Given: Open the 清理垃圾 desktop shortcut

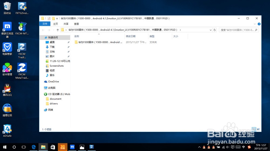Looking at the screenshot, I should pyautogui.click(x=7, y=110).
